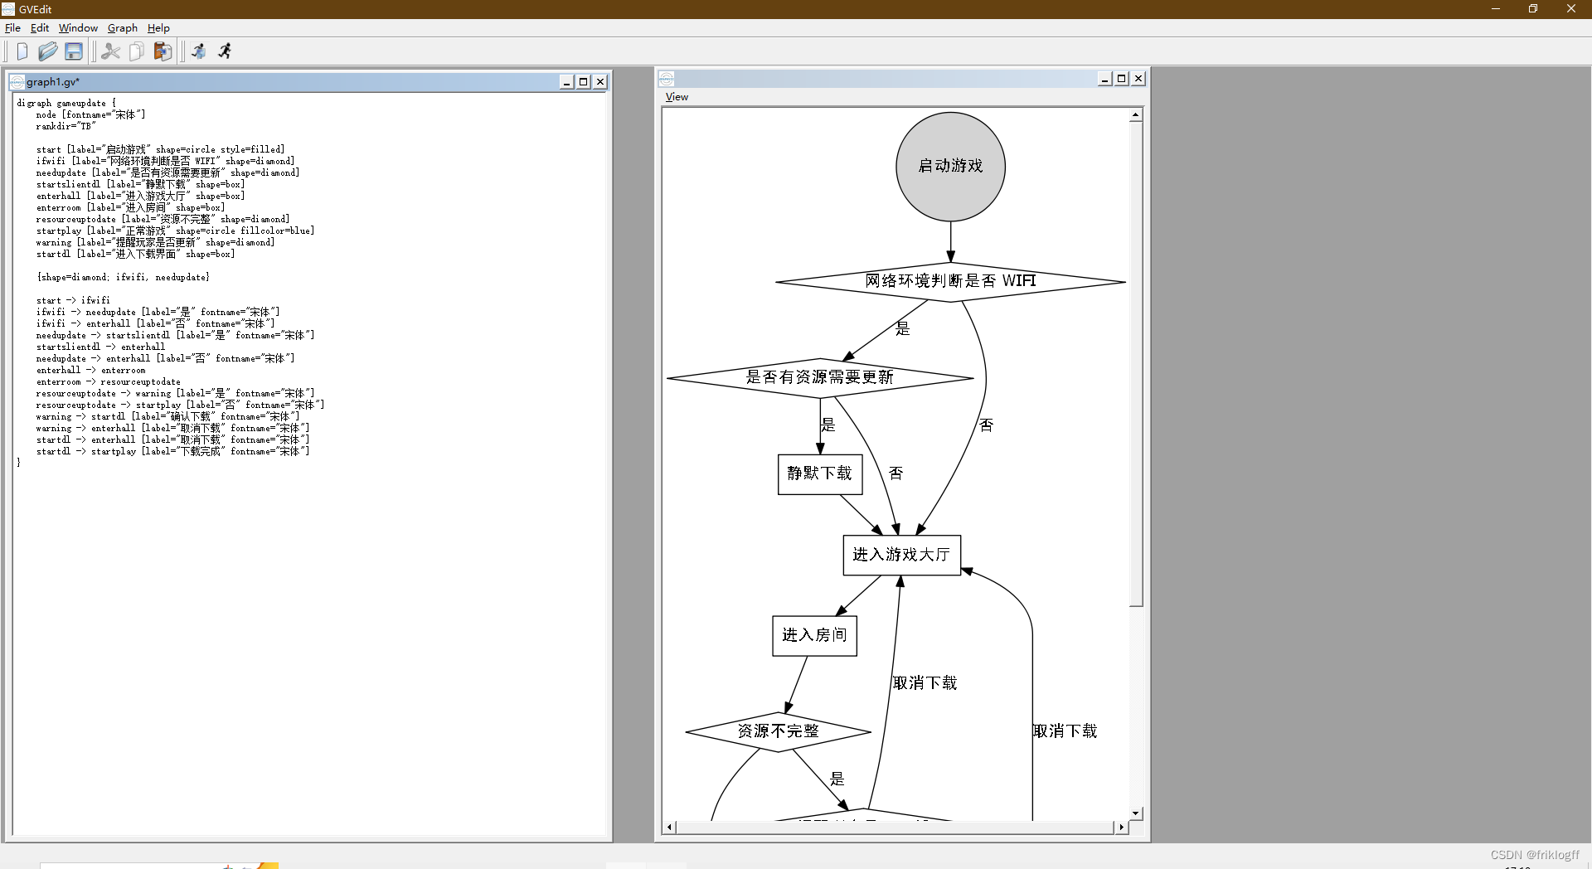Click the code line 'digraph gameupdate {'
The image size is (1592, 869).
(x=66, y=104)
